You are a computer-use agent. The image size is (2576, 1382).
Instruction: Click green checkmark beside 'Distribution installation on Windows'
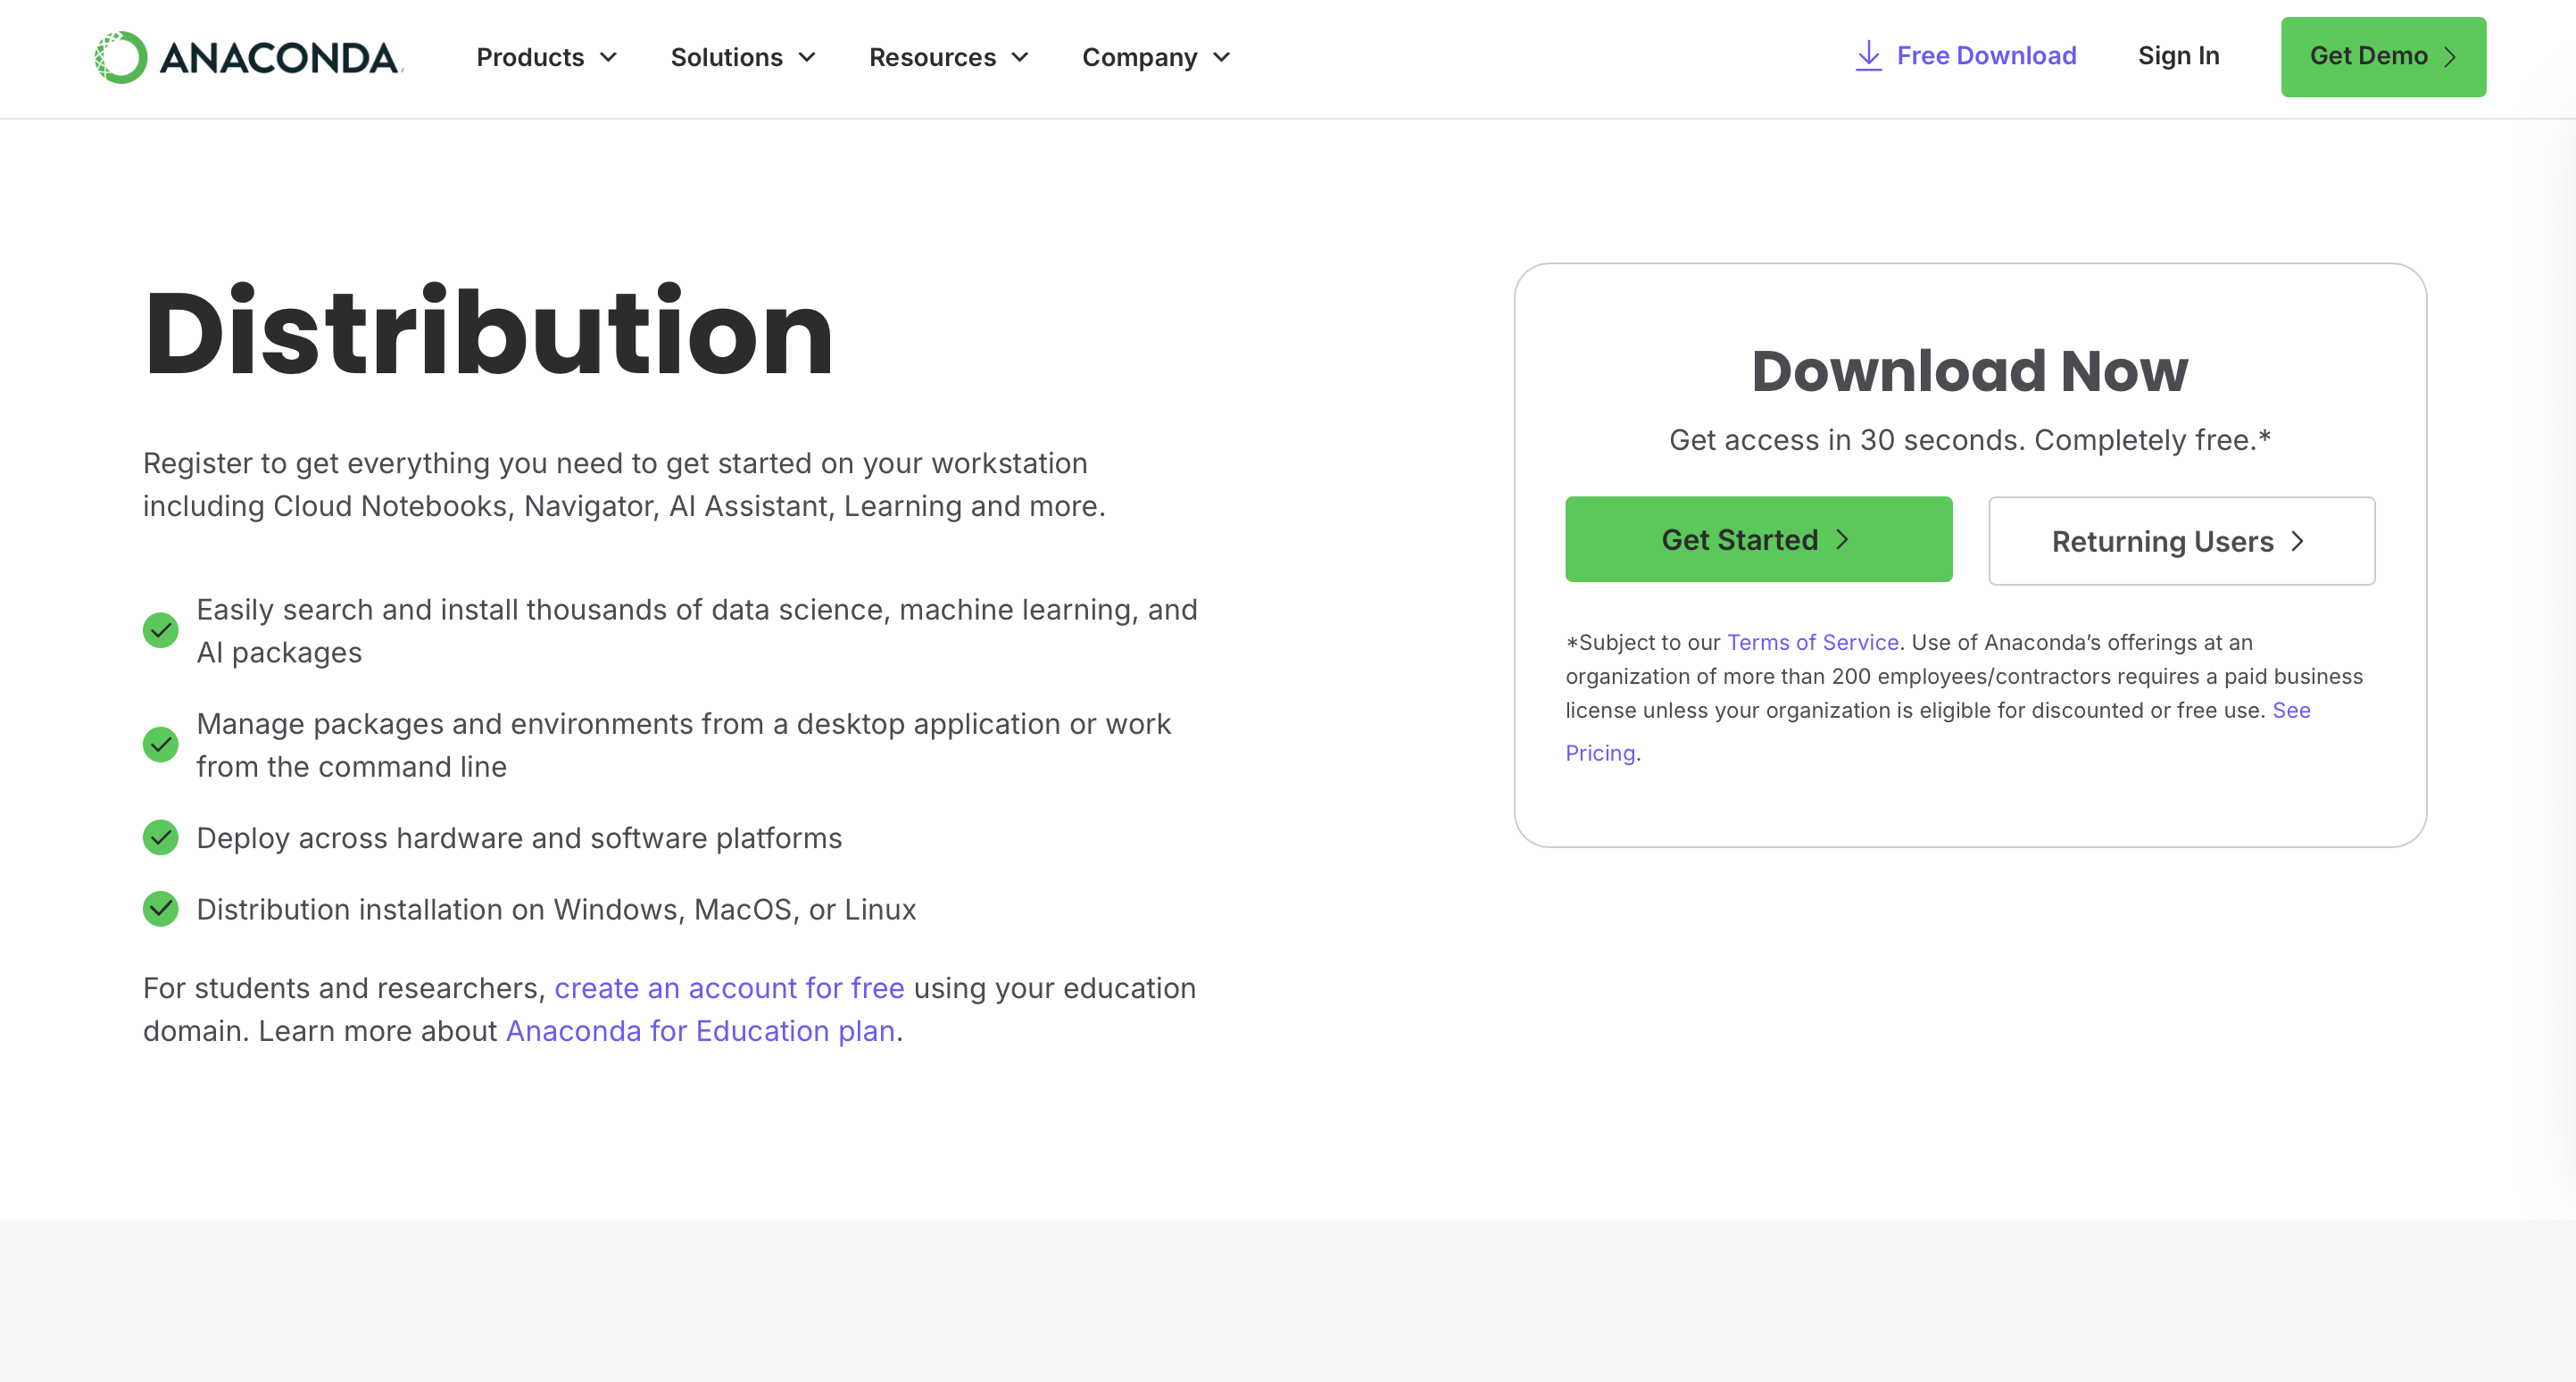(160, 909)
